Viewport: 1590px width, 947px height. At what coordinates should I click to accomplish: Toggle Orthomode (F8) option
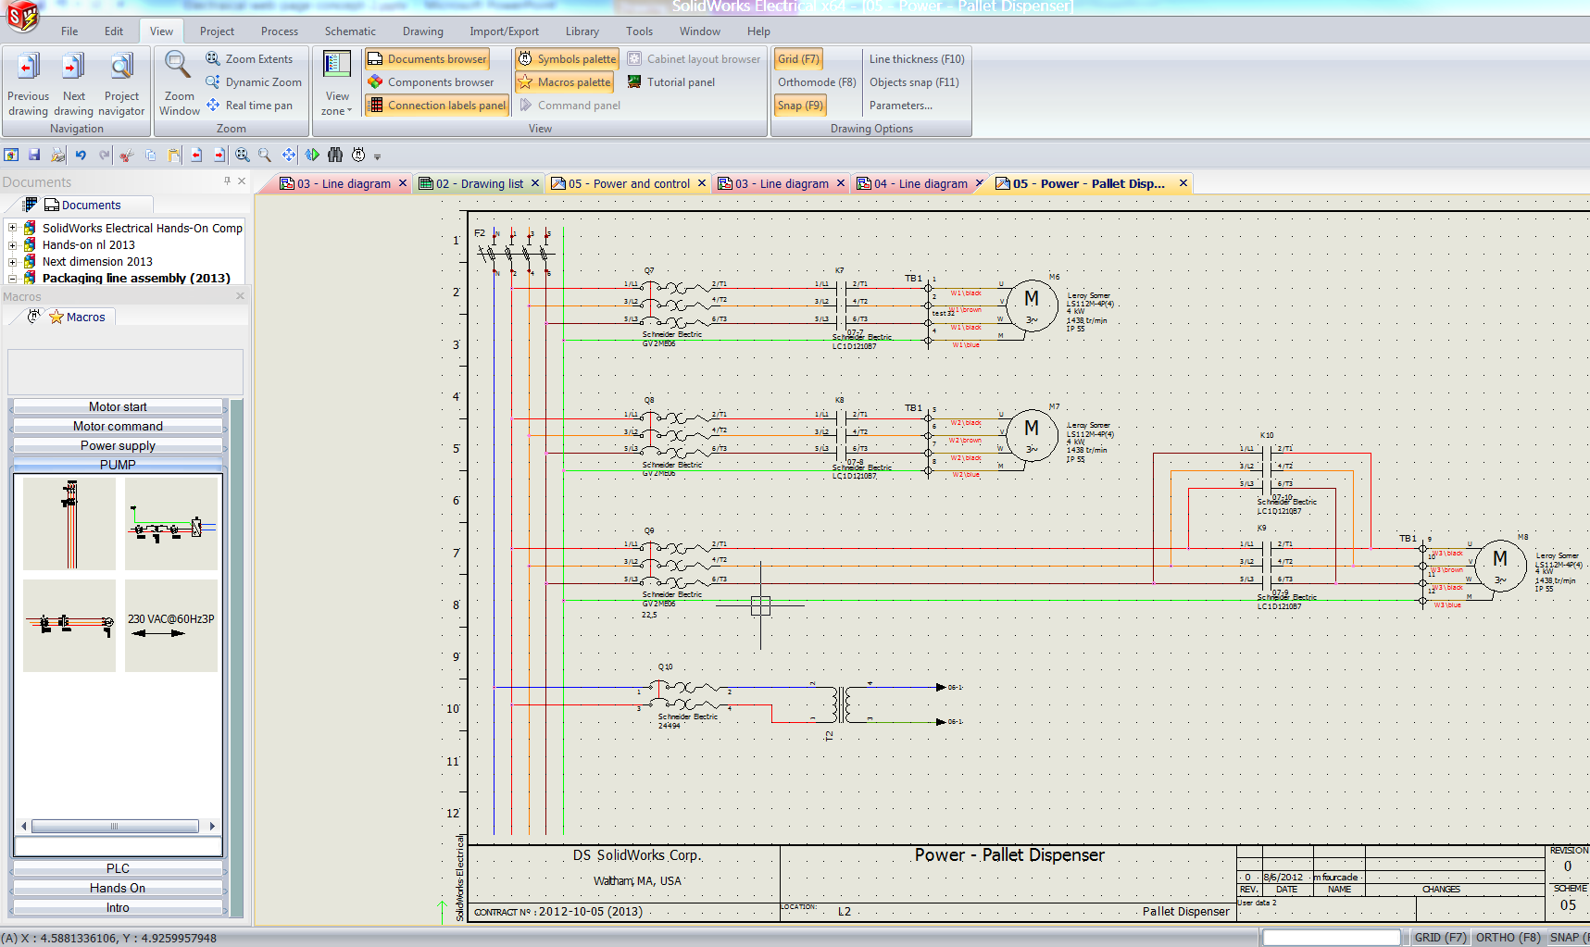tap(817, 81)
